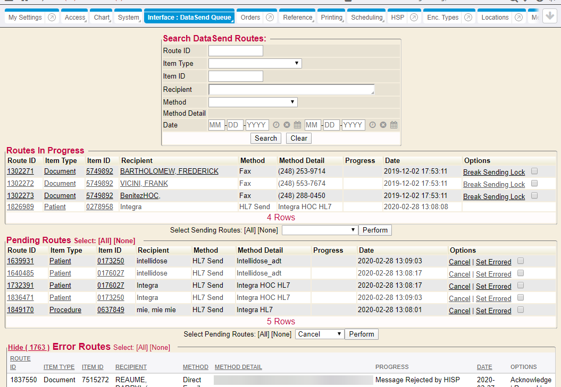Clear start date with the X icon
The height and width of the screenshot is (387, 561).
coord(287,125)
